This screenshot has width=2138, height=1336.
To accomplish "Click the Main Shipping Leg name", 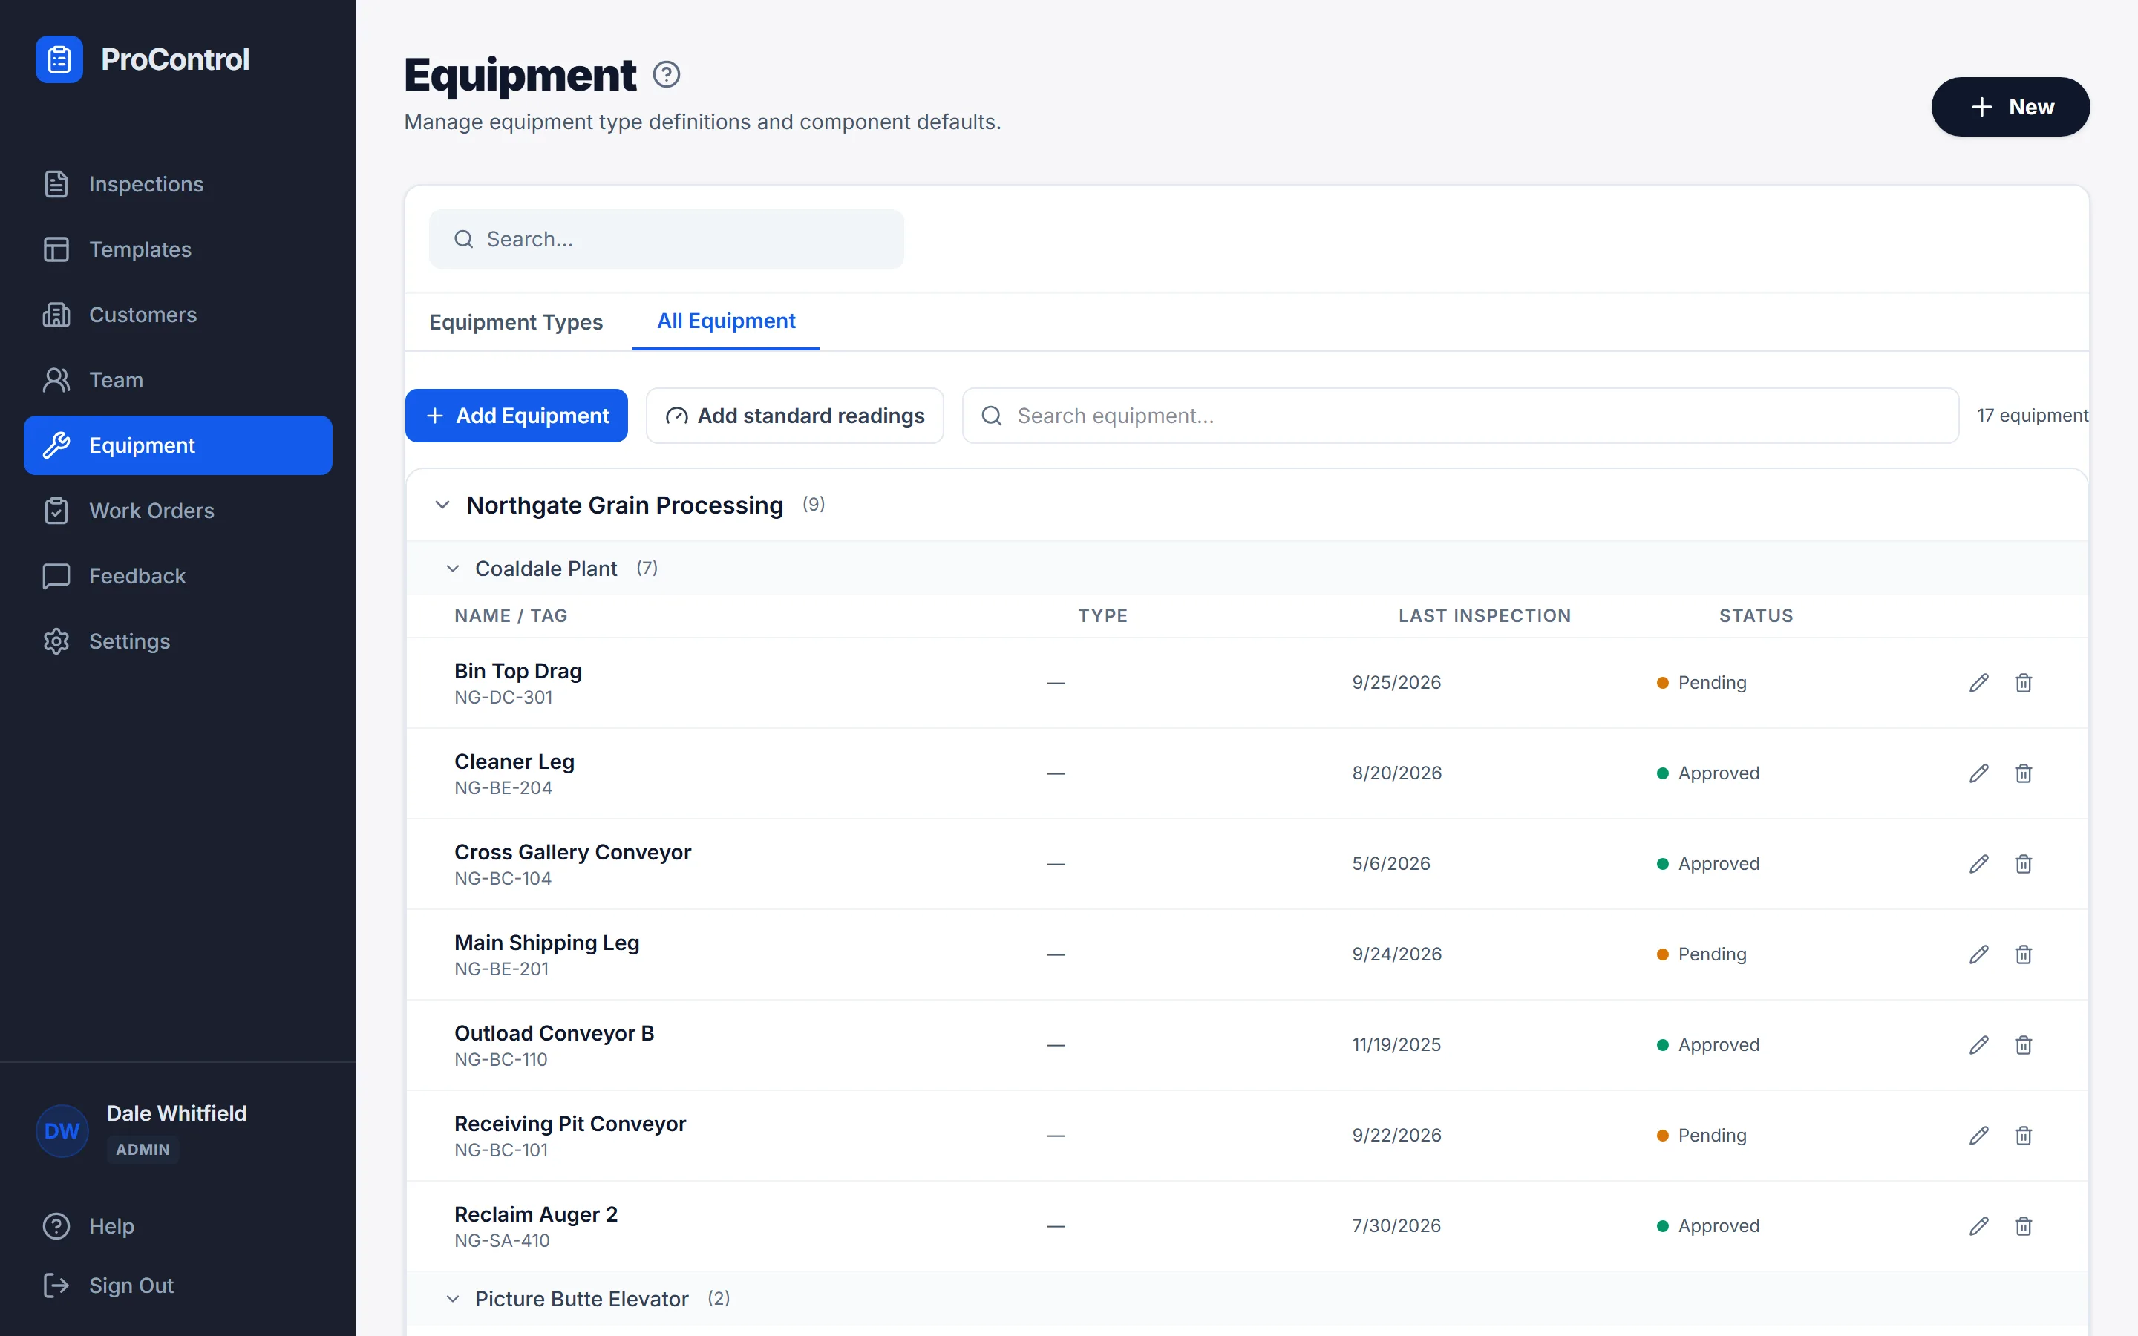I will point(547,943).
